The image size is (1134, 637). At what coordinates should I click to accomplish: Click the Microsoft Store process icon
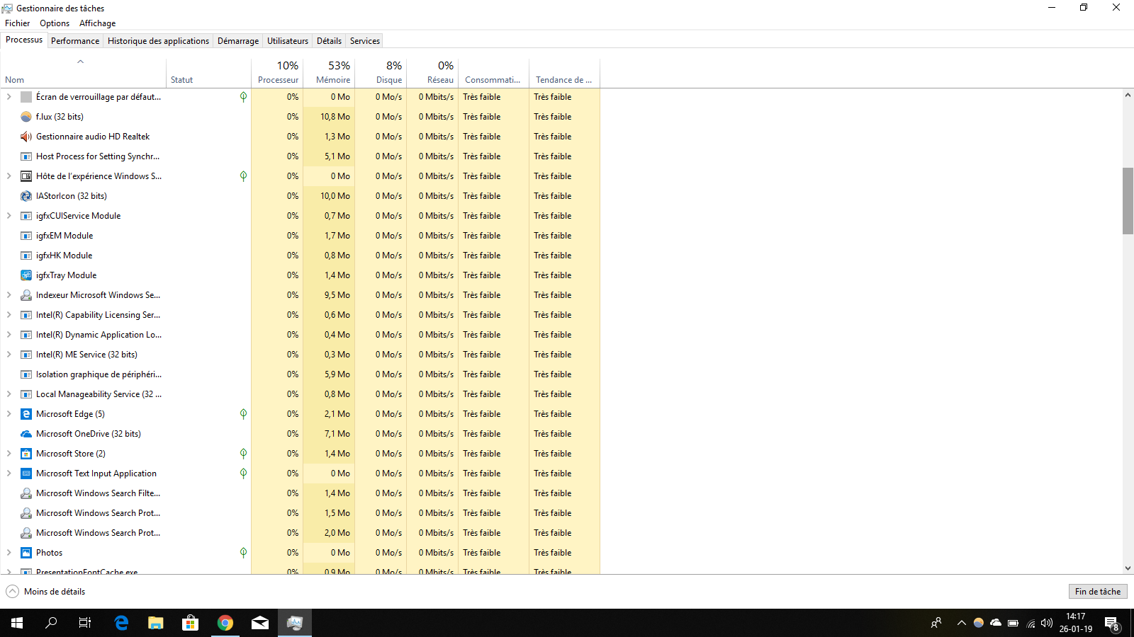[26, 454]
